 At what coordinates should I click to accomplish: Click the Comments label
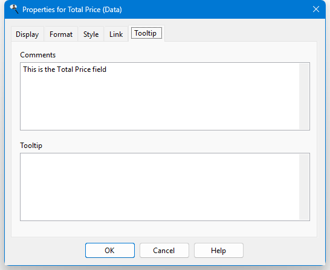[x=38, y=55]
